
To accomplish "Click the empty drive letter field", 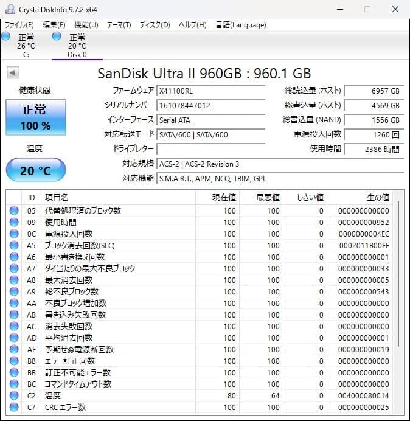I will tap(210, 149).
